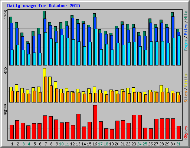This screenshot has width=190, height=148.
Task: Click day label '4' on the x-axis
Action: tap(29, 144)
